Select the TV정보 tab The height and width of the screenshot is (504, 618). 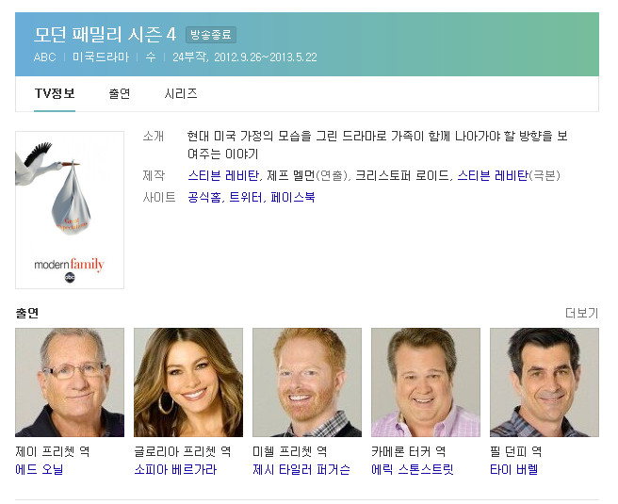[x=55, y=94]
